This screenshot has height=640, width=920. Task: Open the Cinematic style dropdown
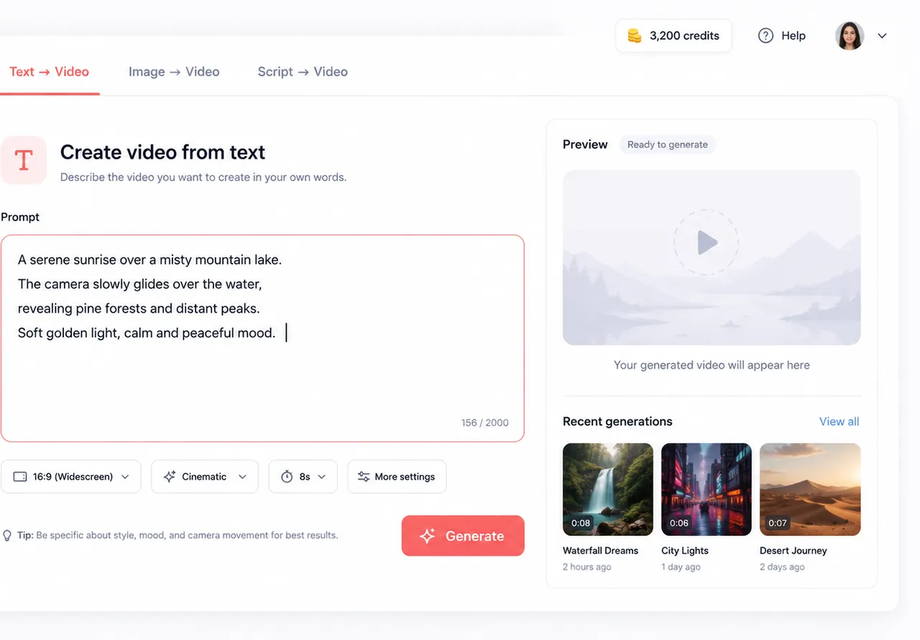(x=205, y=477)
